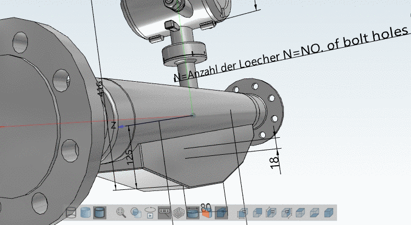Choose the plain cube view after first dimensioned cube
411x225 pixels.
click(x=257, y=212)
